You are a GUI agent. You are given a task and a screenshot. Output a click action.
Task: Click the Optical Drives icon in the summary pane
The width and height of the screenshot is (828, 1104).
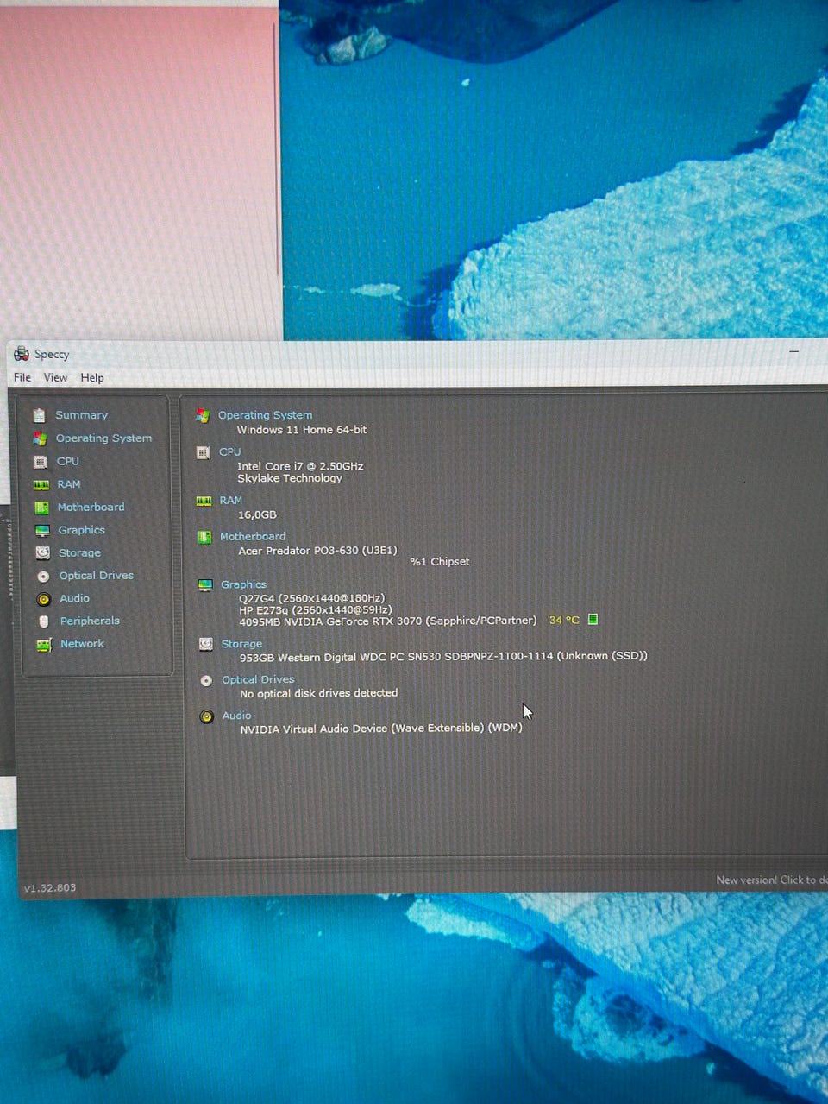(206, 680)
